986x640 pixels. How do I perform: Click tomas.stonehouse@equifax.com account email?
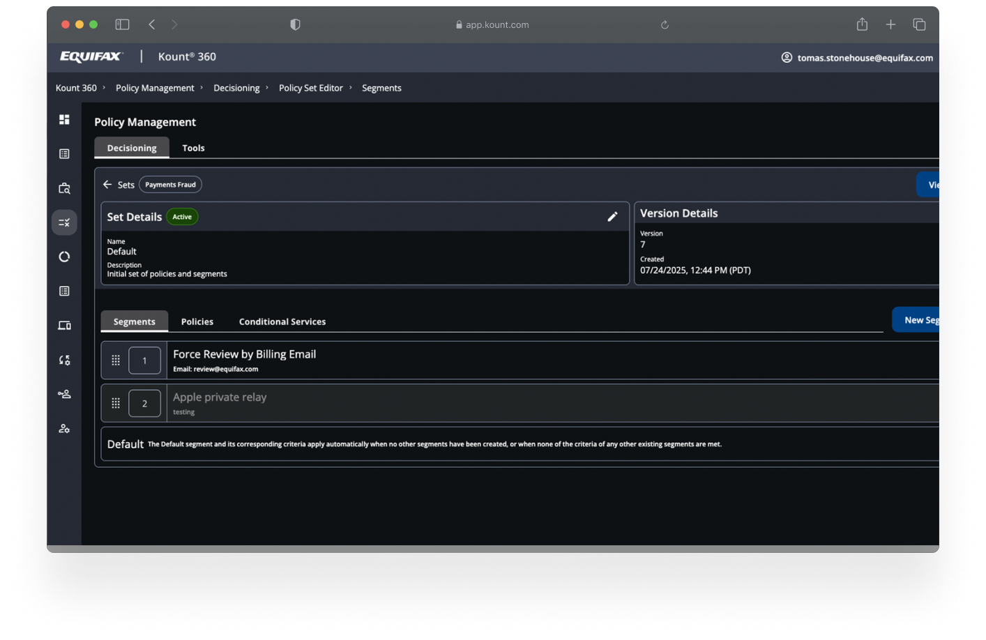coord(865,58)
